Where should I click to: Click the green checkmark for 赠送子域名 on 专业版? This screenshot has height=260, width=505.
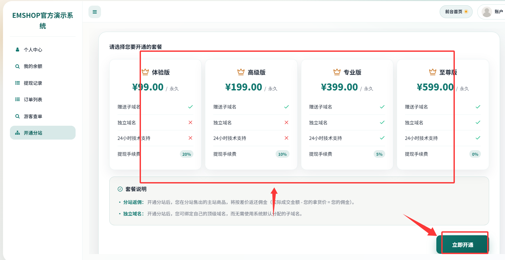382,107
